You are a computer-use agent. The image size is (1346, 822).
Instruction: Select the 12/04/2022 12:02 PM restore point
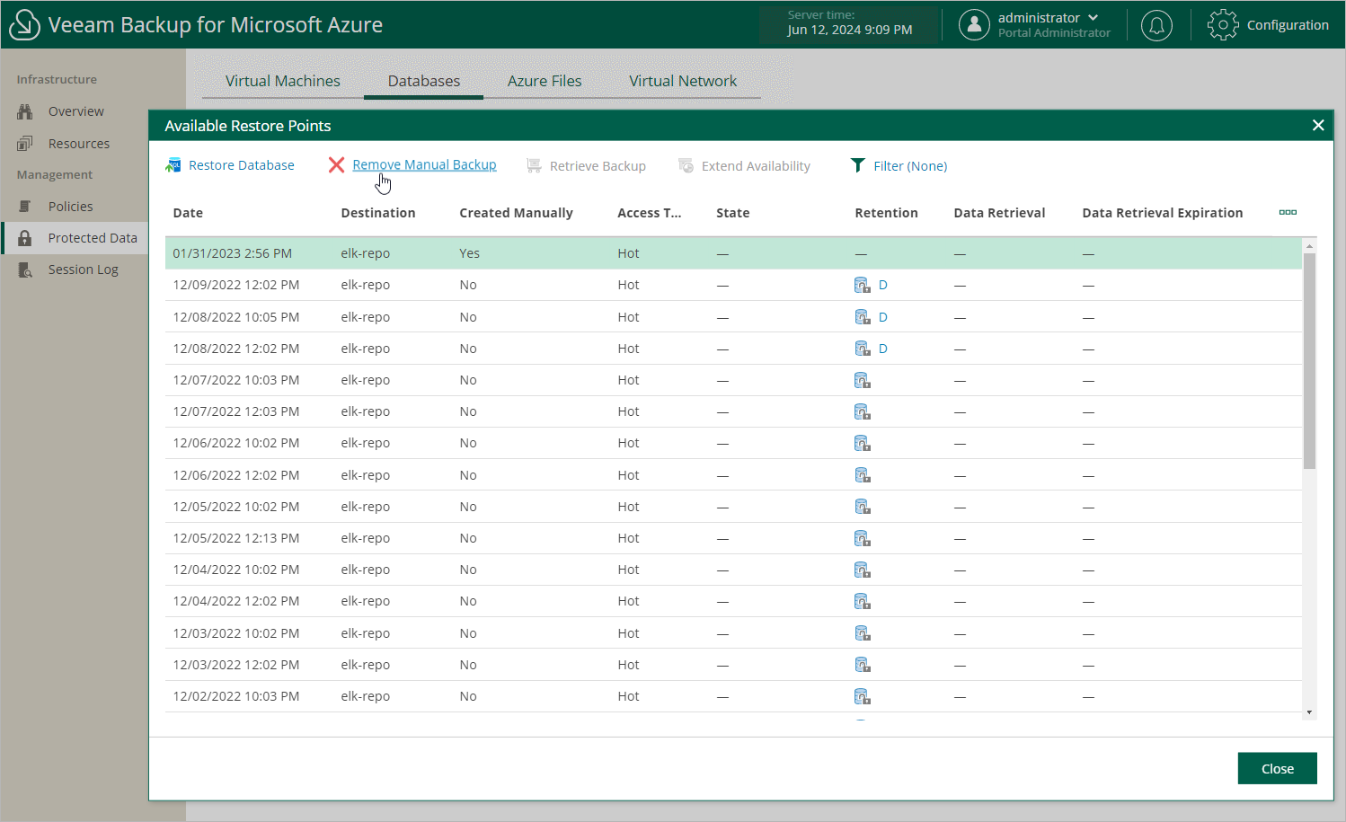point(733,601)
